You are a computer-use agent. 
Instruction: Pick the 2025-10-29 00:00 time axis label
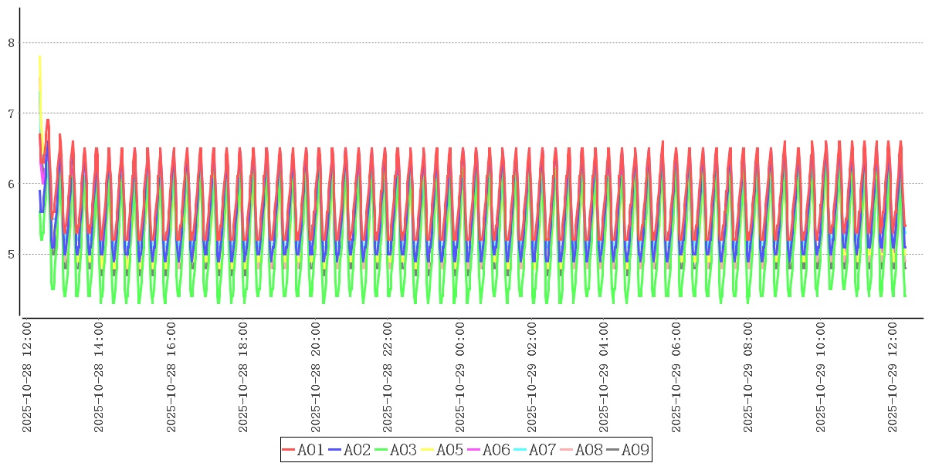click(459, 377)
